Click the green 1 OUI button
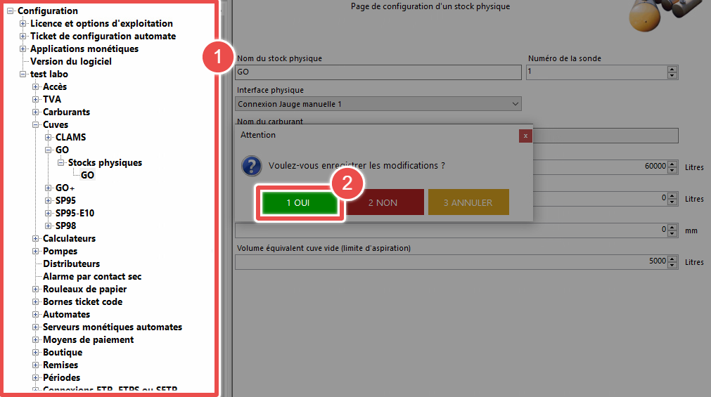 (297, 202)
